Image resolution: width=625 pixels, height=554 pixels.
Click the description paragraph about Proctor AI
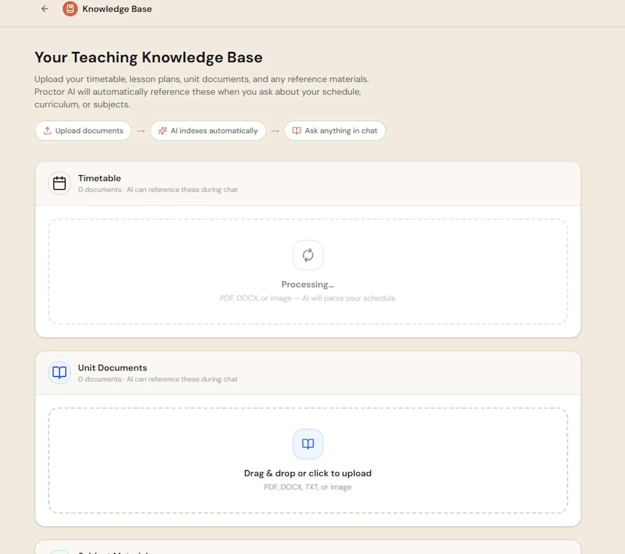(x=202, y=92)
